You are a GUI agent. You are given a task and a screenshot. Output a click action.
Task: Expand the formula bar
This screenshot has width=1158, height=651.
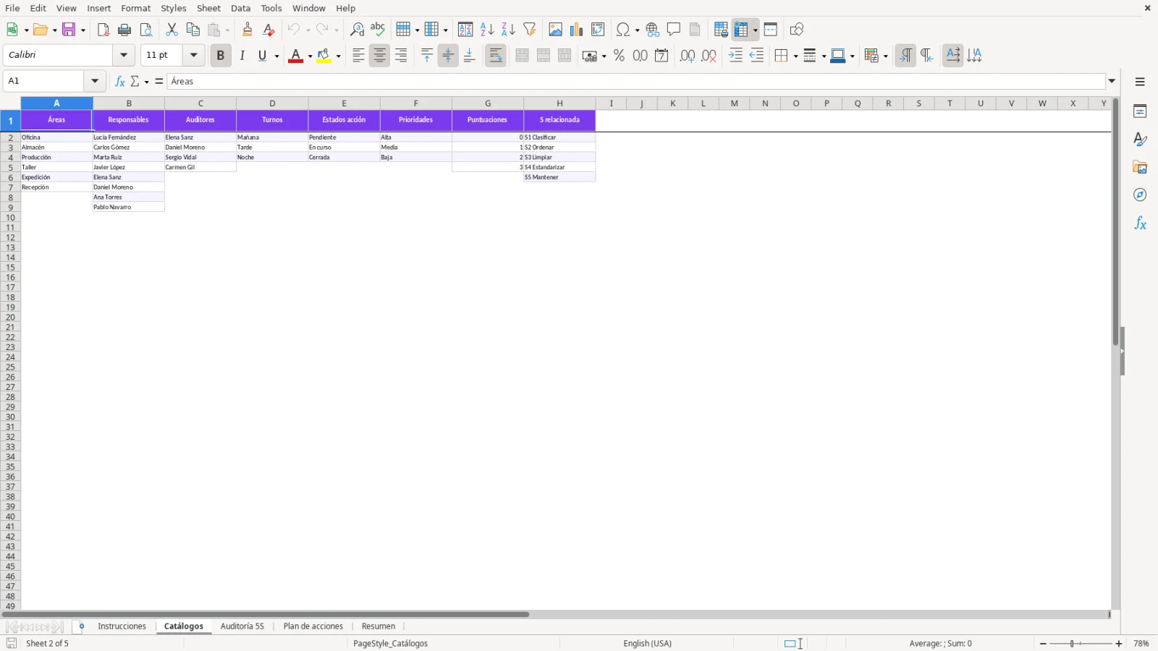click(x=1112, y=81)
